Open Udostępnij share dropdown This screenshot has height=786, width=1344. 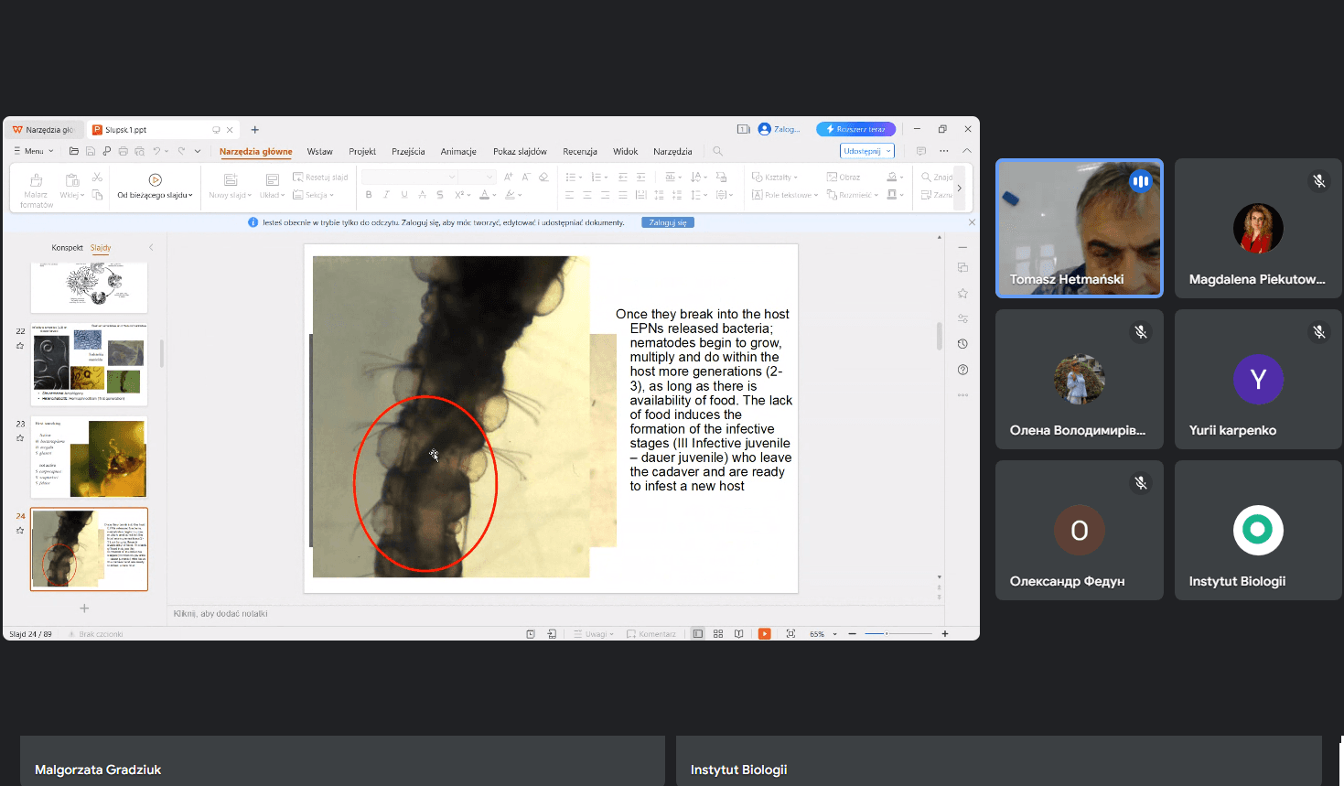pos(866,151)
